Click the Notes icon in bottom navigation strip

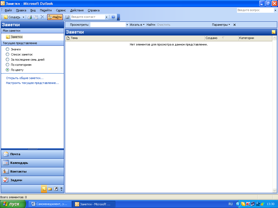(44, 189)
